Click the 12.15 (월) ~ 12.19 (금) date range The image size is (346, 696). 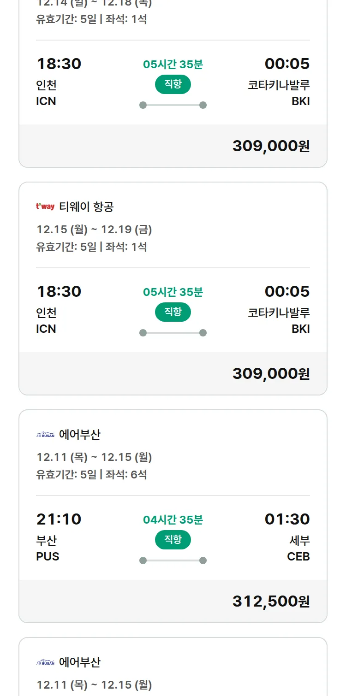tap(94, 230)
